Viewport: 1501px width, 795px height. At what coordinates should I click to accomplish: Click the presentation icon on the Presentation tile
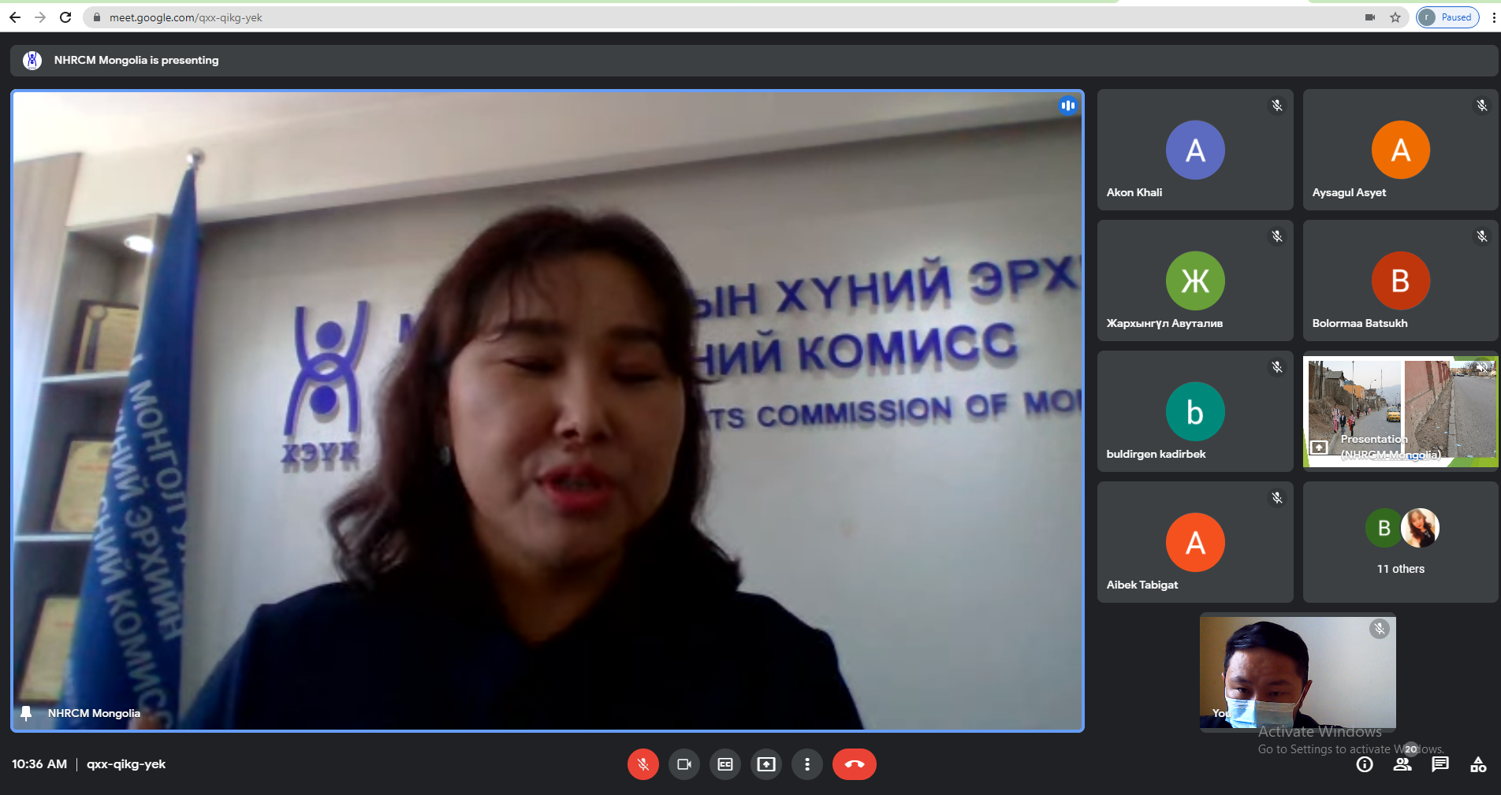(x=1318, y=448)
